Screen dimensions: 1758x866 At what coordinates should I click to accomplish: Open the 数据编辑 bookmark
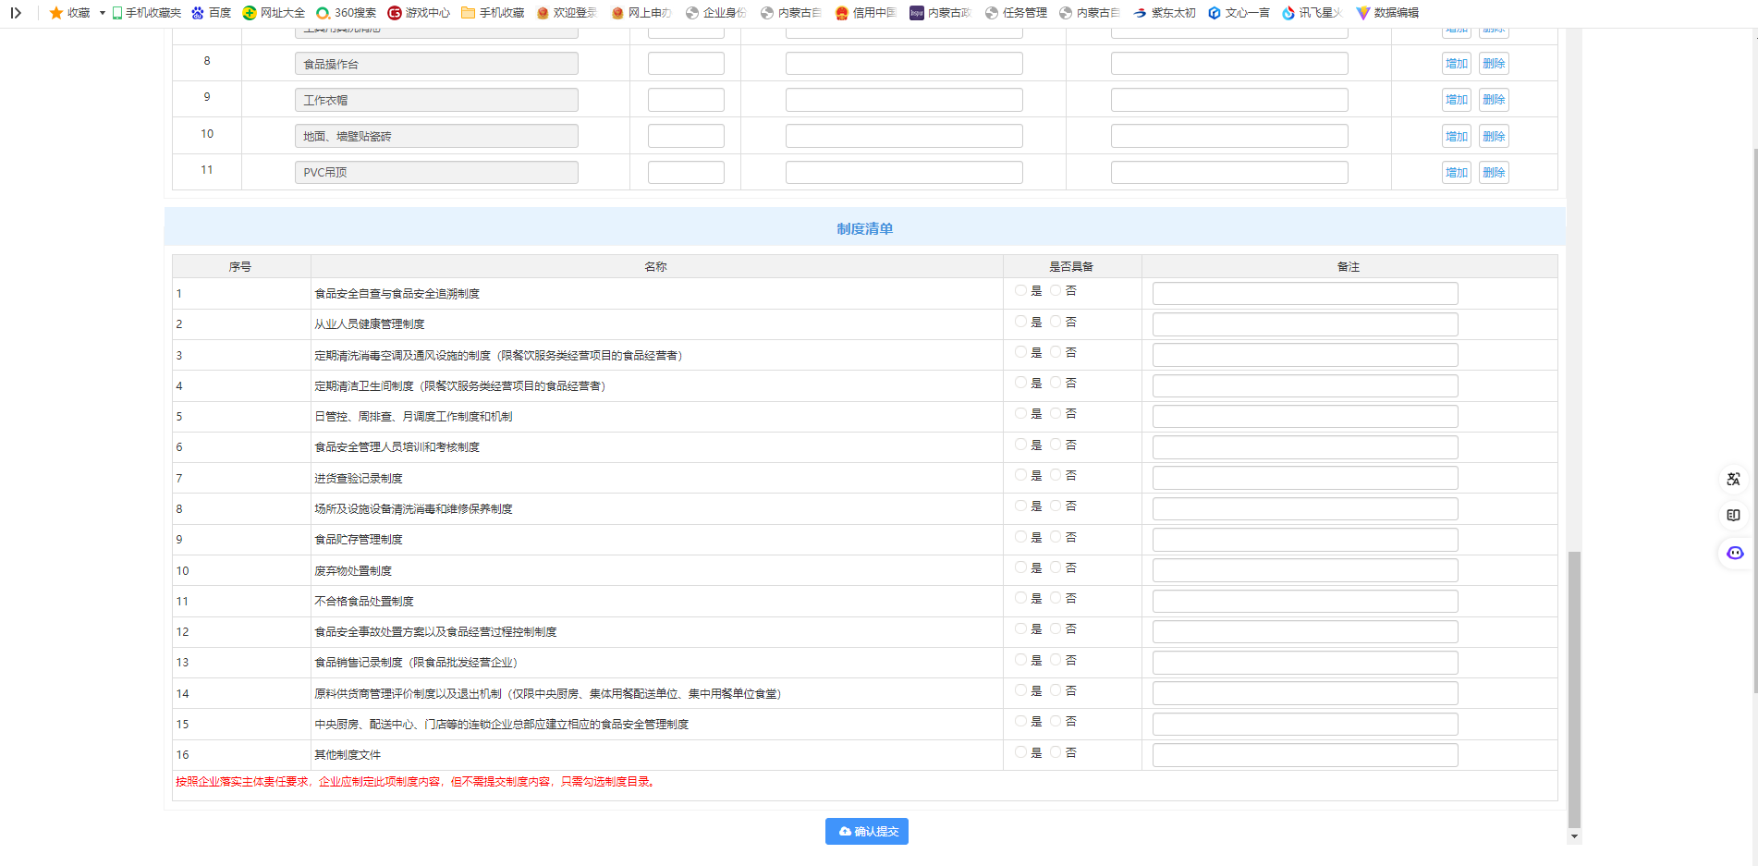pyautogui.click(x=1386, y=13)
